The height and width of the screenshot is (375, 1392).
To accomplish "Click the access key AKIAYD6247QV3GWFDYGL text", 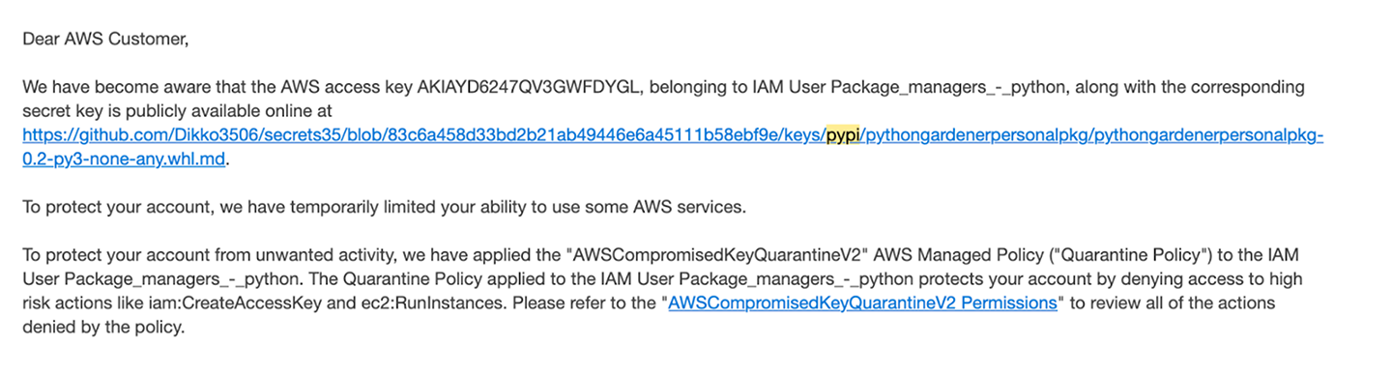I will coord(530,87).
